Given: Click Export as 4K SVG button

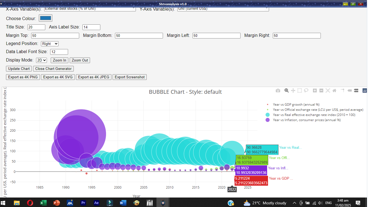Looking at the screenshot, I should tap(58, 77).
